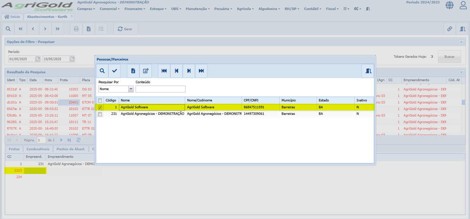
Task: Select the Frotas tab
Action: tap(14, 149)
